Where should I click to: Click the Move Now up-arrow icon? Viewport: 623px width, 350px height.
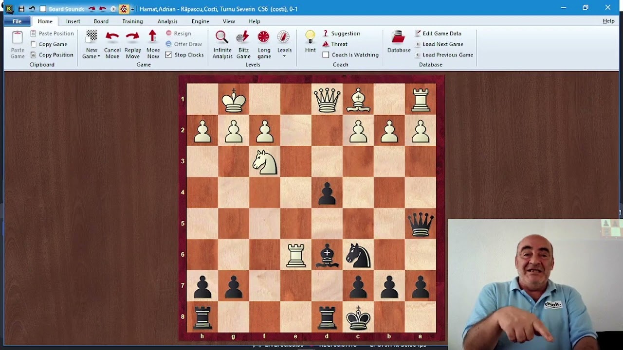pos(153,36)
